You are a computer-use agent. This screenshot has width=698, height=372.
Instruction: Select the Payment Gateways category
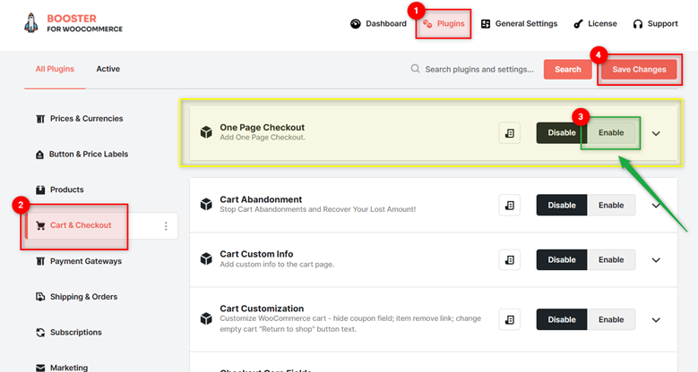coord(78,261)
